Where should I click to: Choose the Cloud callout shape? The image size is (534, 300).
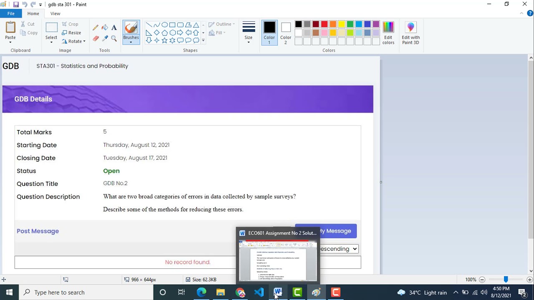(x=196, y=40)
